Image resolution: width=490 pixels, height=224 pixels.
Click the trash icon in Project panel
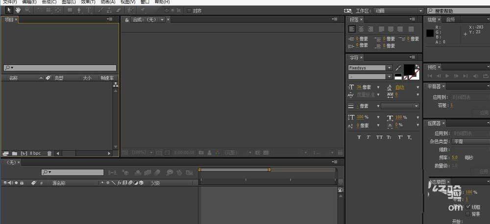click(49, 153)
